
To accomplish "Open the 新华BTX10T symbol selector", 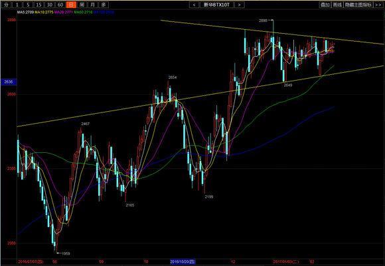I will [x=217, y=5].
